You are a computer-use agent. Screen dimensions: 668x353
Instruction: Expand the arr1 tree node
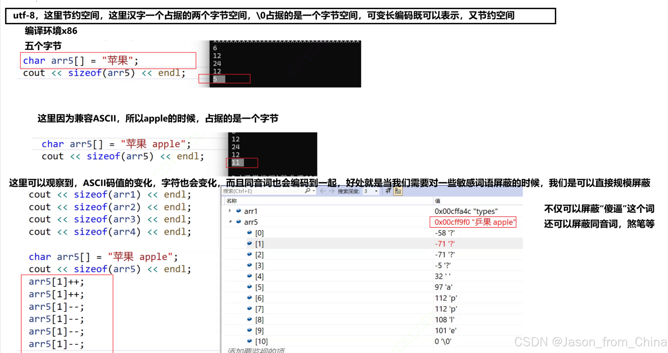(230, 211)
